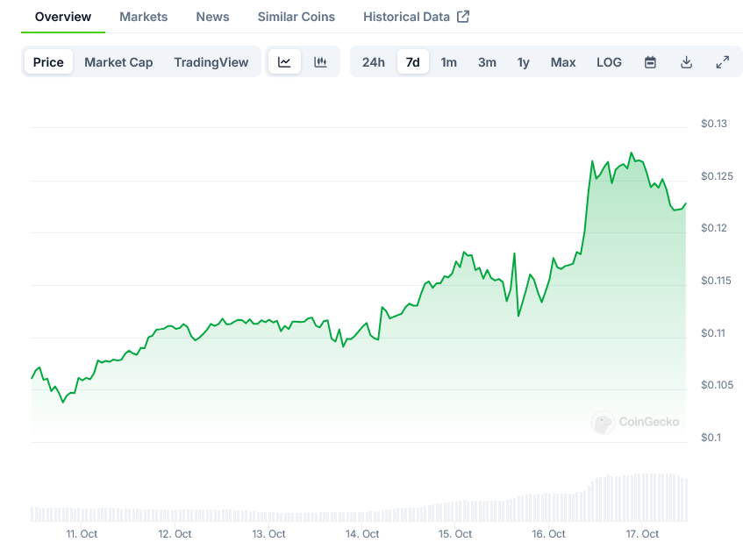Click the 17. Oct axis label

point(642,534)
